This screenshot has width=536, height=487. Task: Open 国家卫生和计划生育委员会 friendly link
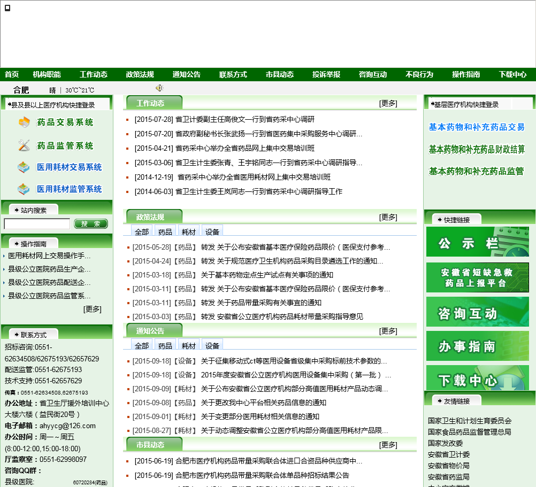pyautogui.click(x=470, y=421)
